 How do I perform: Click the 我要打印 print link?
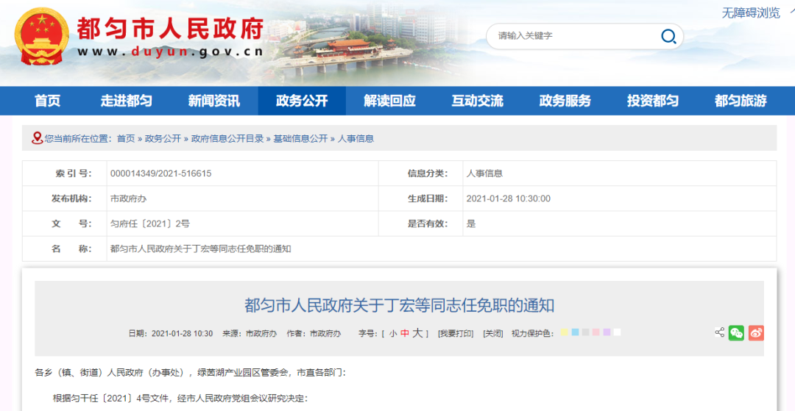pyautogui.click(x=456, y=334)
